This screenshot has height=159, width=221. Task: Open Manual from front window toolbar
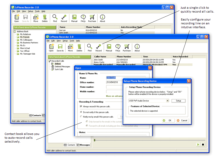[109, 48]
